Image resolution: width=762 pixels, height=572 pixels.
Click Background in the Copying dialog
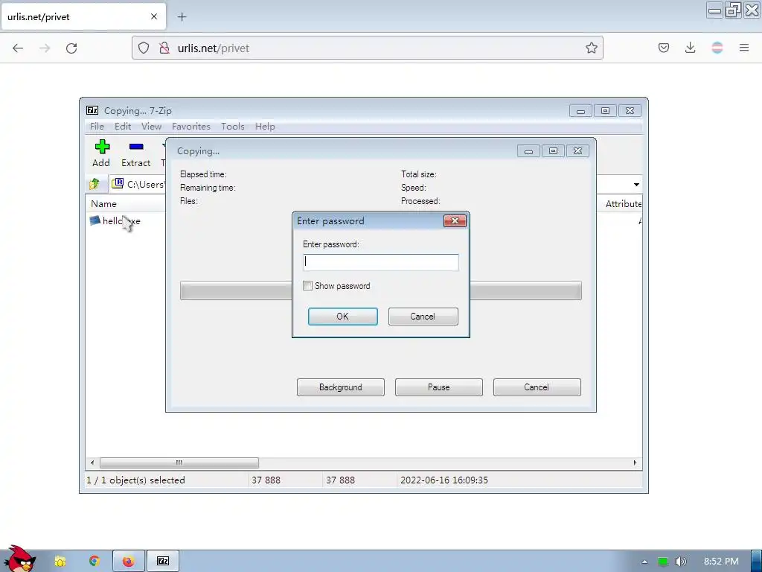[341, 387]
